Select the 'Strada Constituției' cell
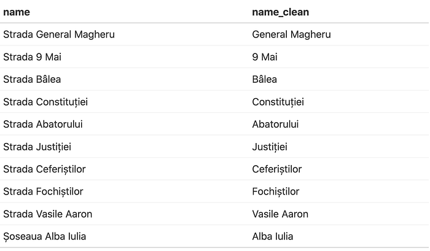The width and height of the screenshot is (430, 251). click(x=45, y=102)
